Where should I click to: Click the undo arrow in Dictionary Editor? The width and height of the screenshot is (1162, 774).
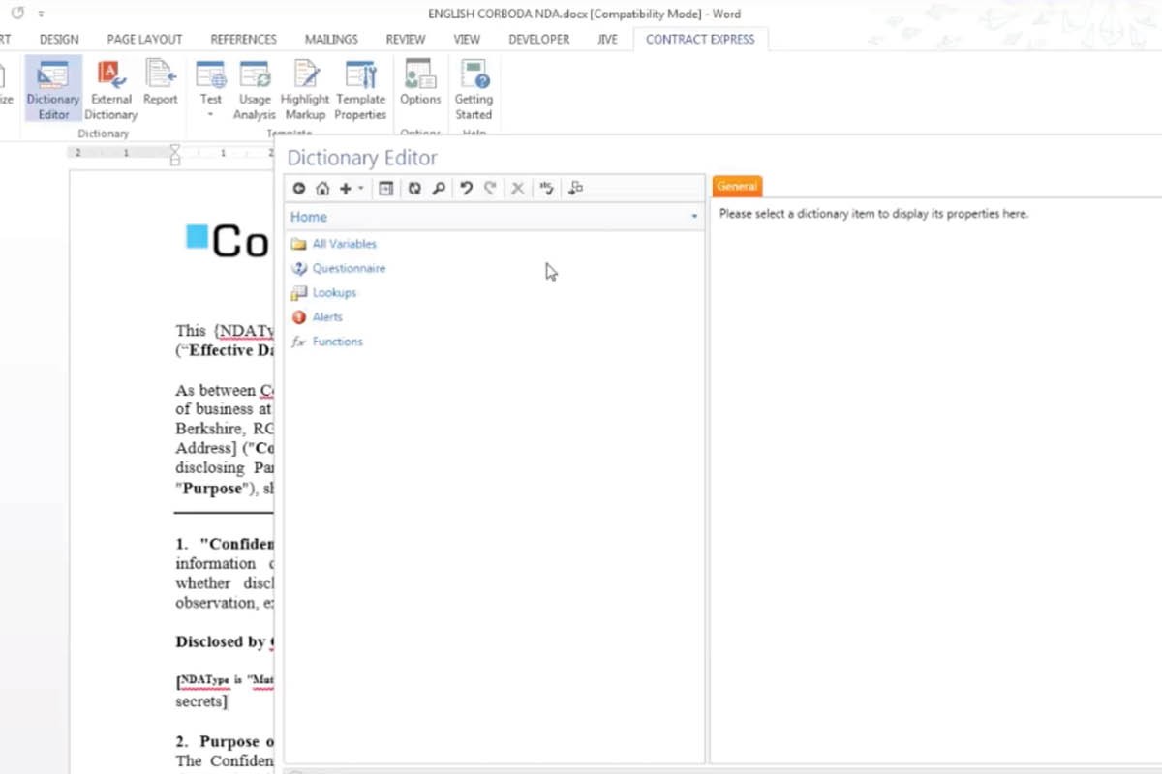pos(466,189)
